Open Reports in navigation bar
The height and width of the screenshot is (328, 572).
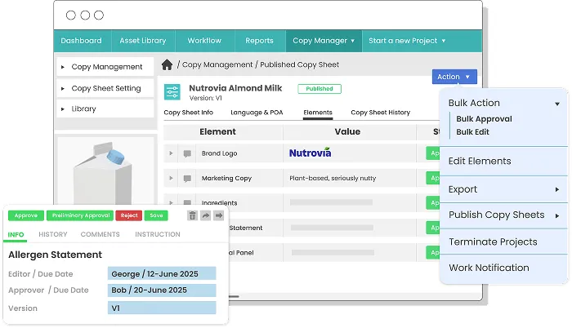pos(259,41)
